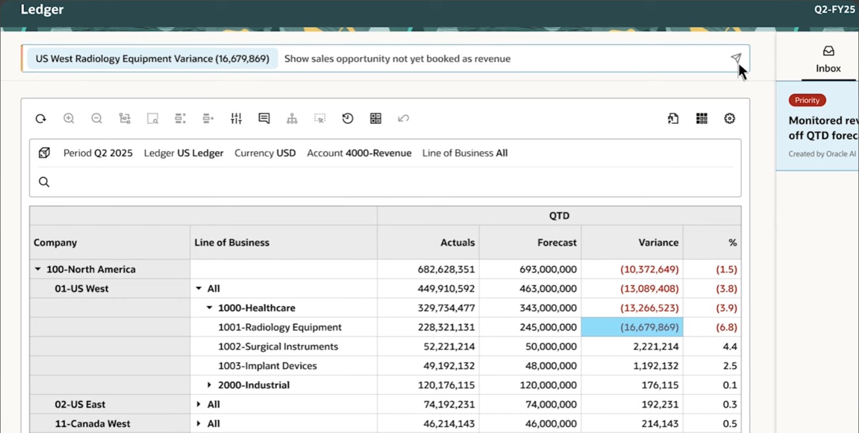Click the grid layout icon beside the gear
The width and height of the screenshot is (859, 433).
point(702,118)
